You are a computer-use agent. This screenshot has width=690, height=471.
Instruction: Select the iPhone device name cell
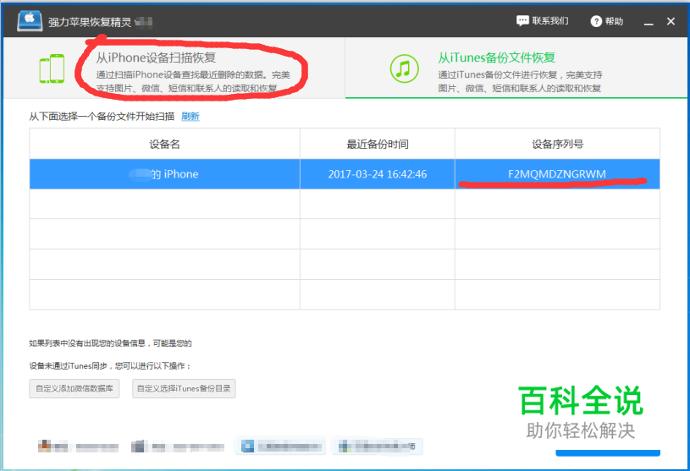click(164, 174)
